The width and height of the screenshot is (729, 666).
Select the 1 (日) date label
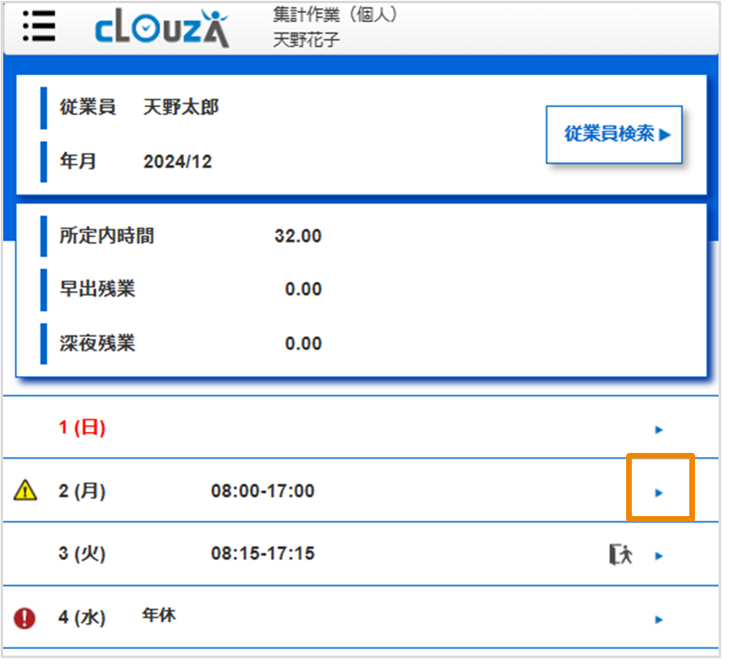click(x=82, y=428)
